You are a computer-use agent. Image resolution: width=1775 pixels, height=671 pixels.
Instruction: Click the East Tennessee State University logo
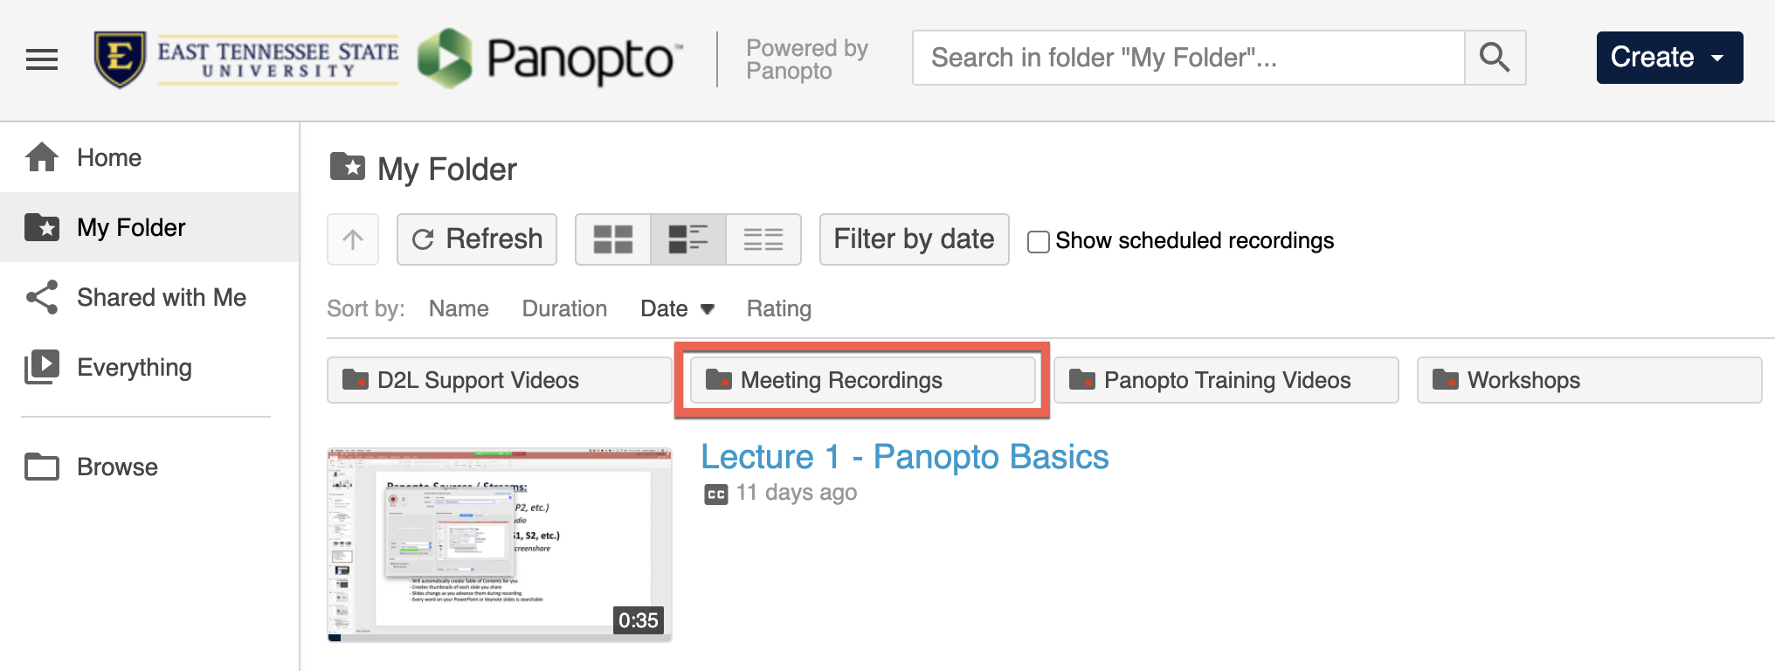tap(246, 59)
